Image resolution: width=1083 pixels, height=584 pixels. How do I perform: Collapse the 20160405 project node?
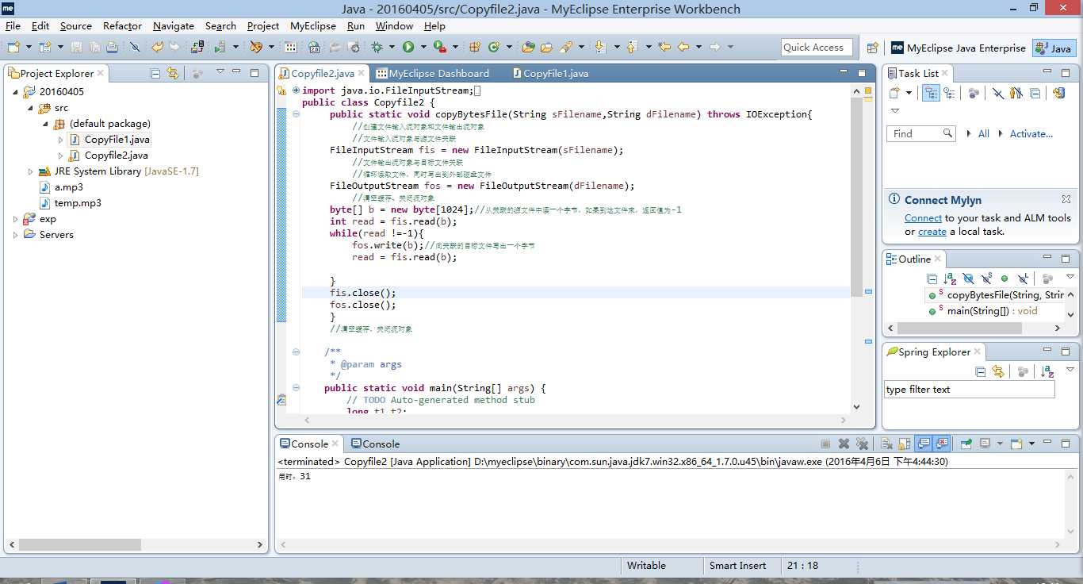pyautogui.click(x=15, y=92)
